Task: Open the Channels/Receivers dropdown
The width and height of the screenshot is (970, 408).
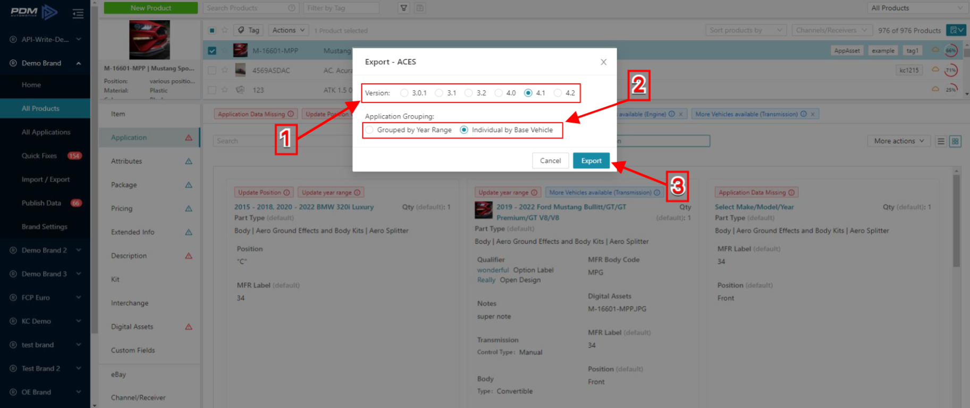Action: [831, 30]
